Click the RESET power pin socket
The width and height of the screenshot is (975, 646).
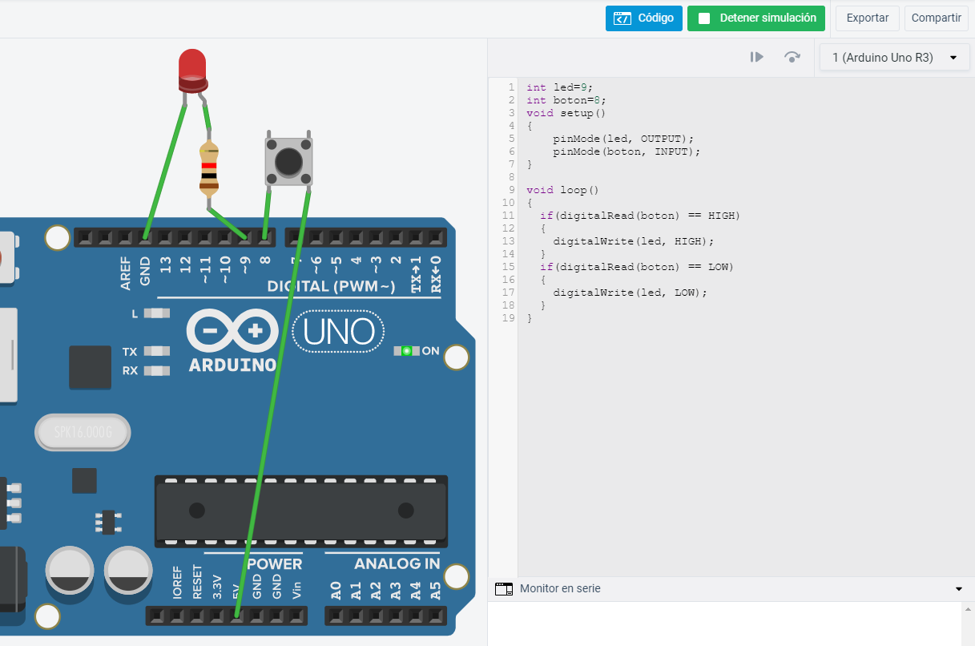(197, 616)
